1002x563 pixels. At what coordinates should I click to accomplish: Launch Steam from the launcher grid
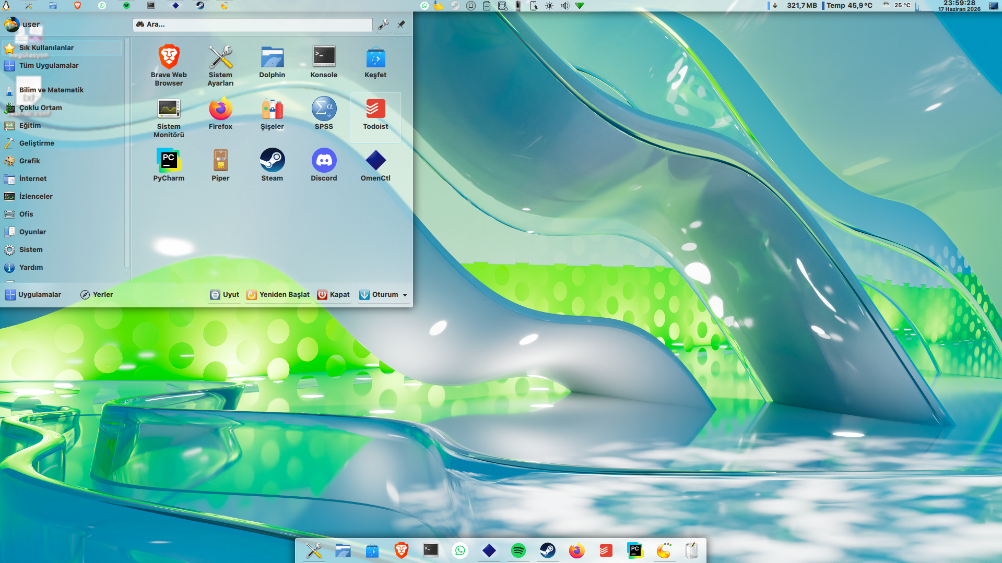click(x=272, y=165)
